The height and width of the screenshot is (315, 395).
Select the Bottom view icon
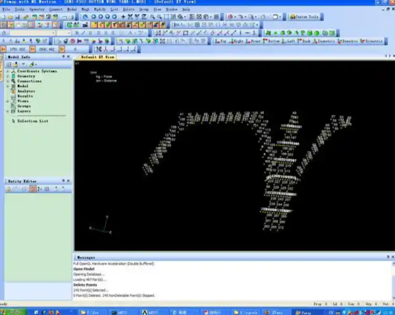point(271,41)
